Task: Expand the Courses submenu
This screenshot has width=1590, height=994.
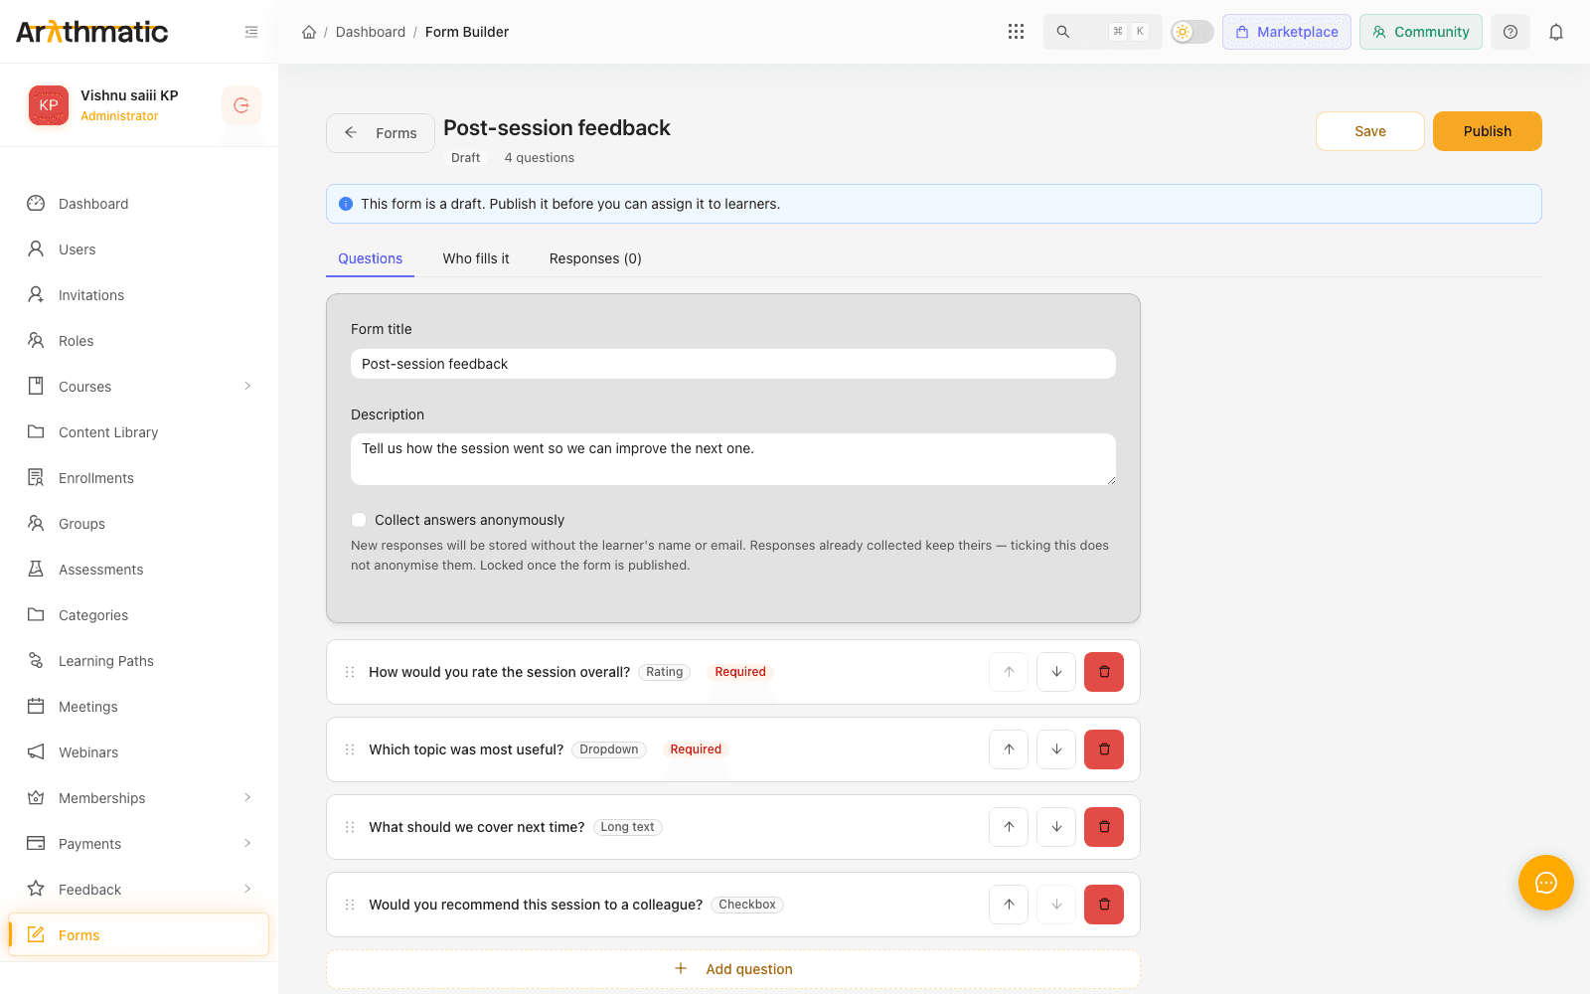Action: [247, 386]
